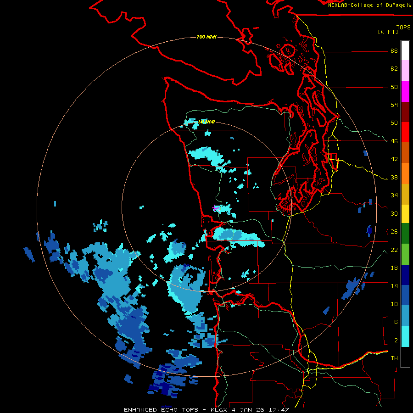Click the "18" legend value
The image size is (413, 413).
pyautogui.click(x=394, y=268)
